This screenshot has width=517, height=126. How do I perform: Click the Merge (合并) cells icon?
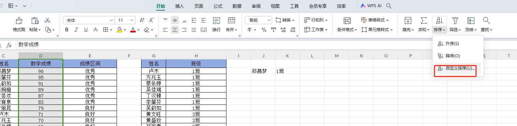[232, 20]
